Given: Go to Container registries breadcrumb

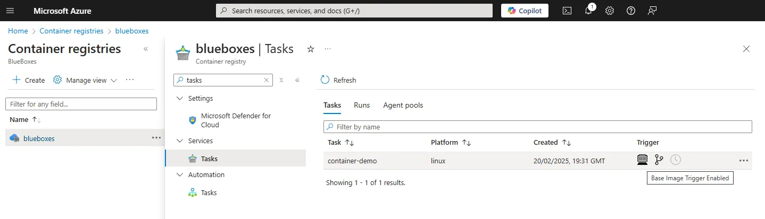Looking at the screenshot, I should tap(71, 31).
